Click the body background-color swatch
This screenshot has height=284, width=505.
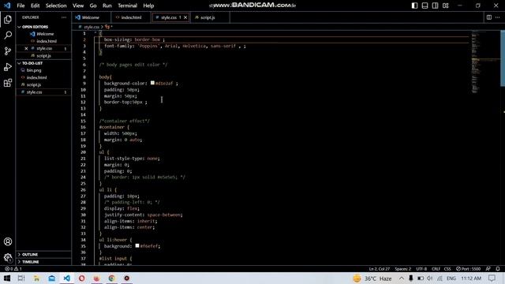[152, 83]
